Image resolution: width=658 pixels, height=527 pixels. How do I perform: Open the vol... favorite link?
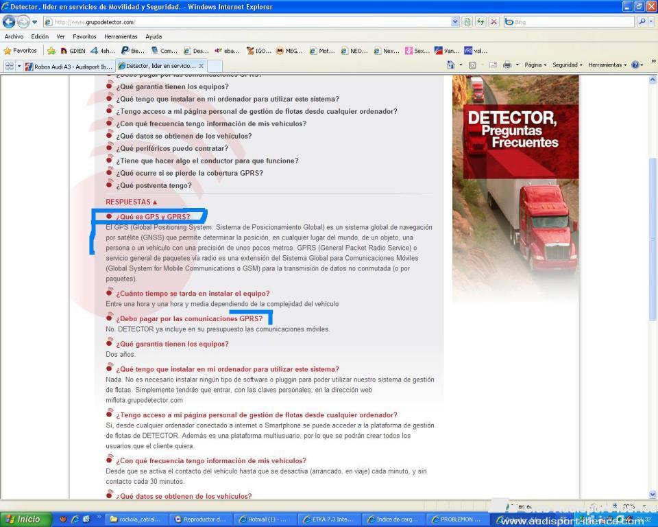[x=476, y=51]
